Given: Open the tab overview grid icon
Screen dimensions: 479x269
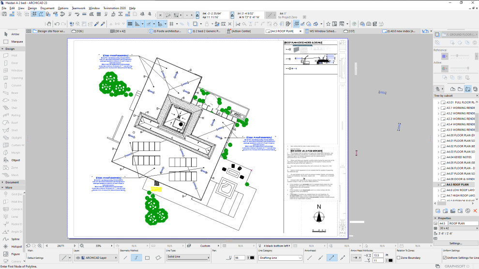Looking at the screenshot, I should [x=29, y=31].
